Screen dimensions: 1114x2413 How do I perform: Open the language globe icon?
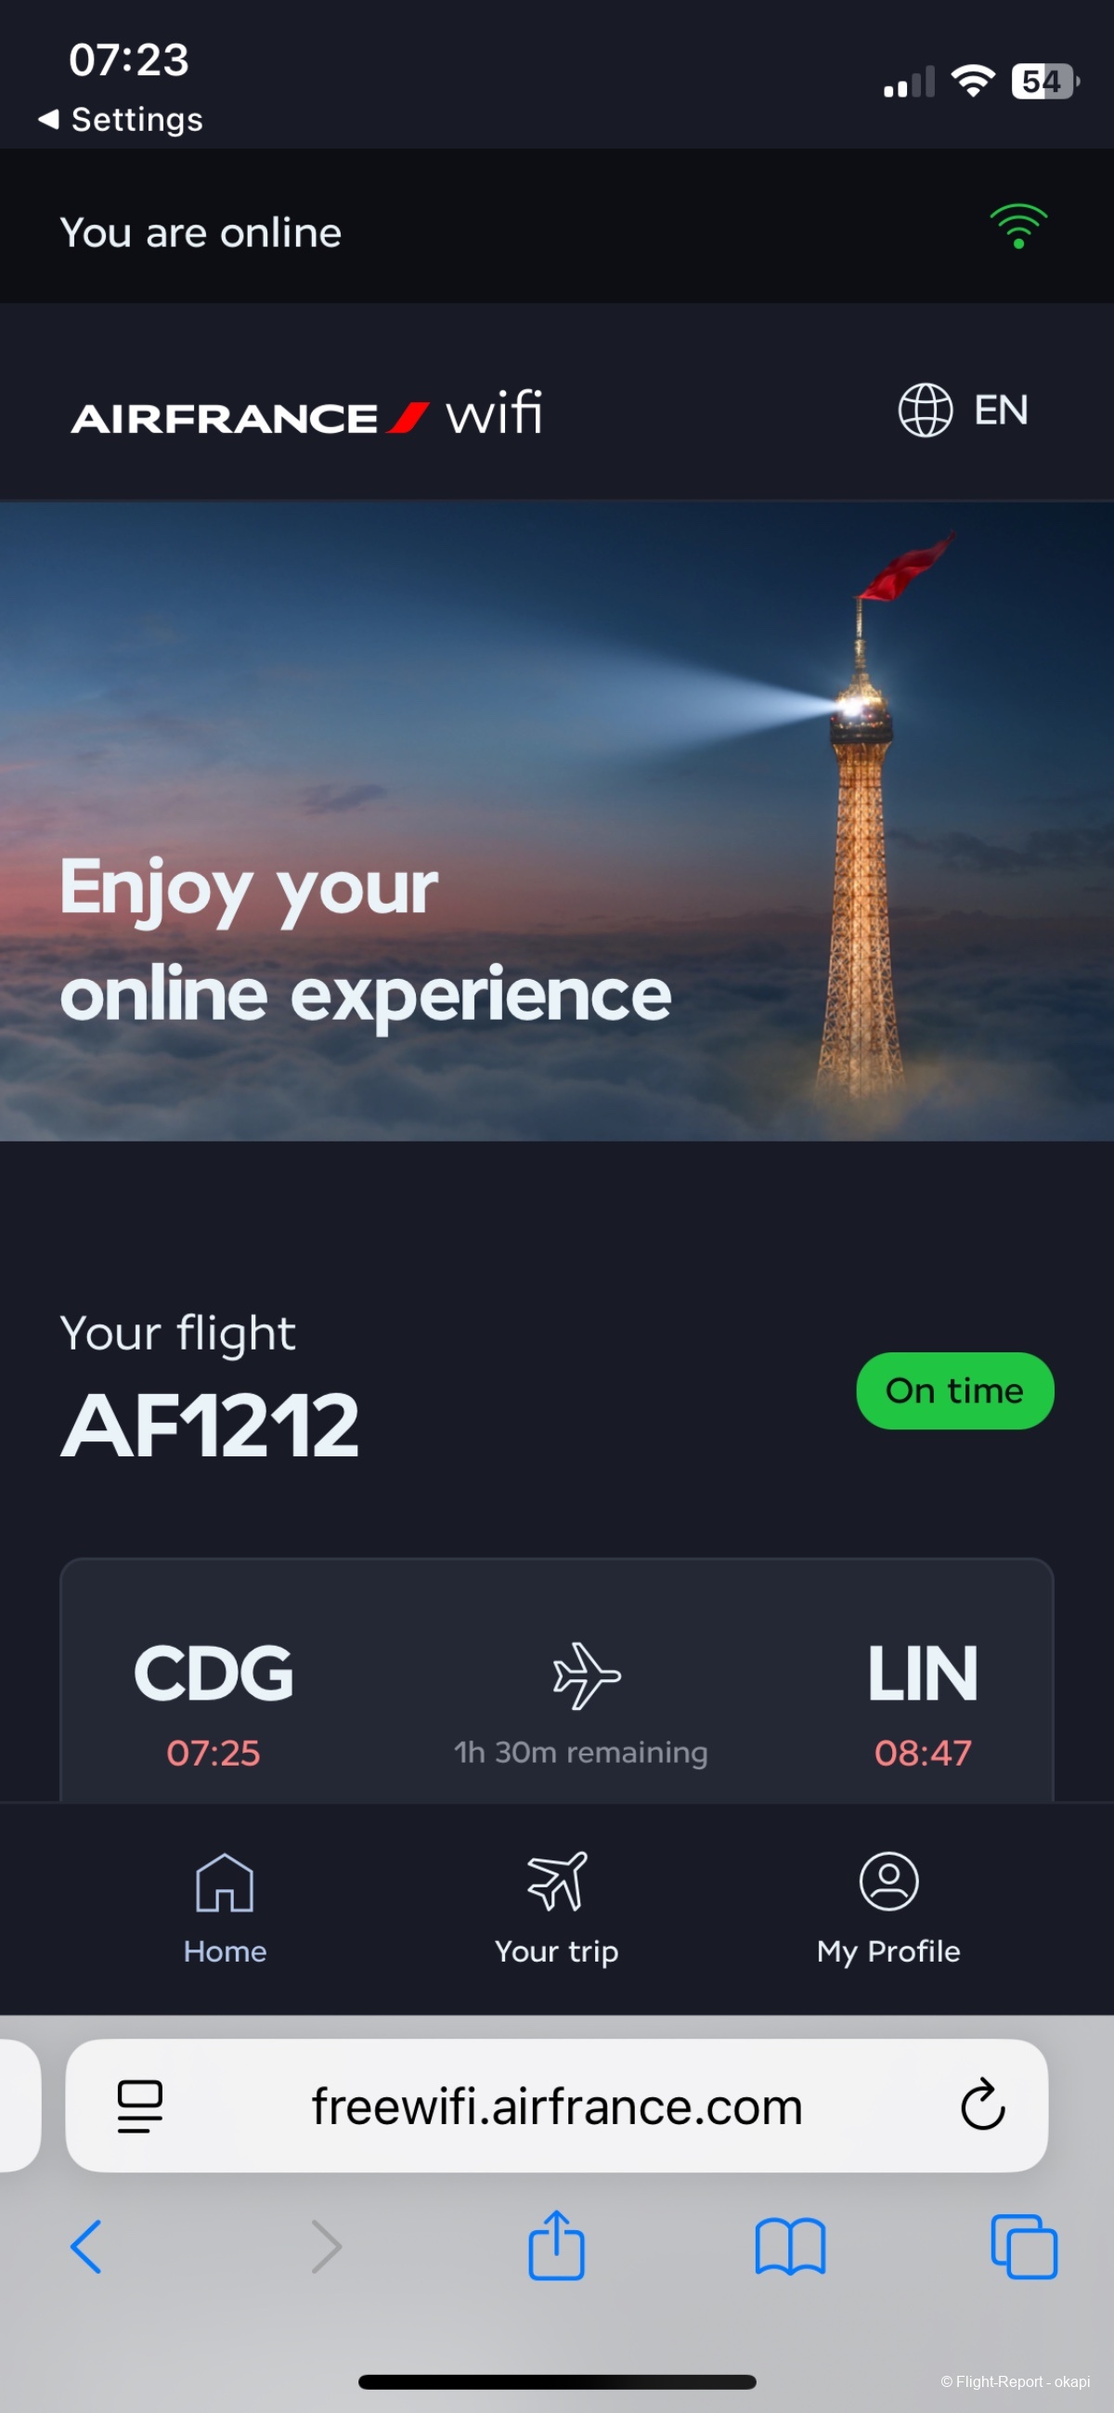[925, 411]
